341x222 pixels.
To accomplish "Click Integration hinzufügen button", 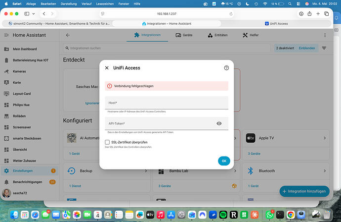I will 304,191.
